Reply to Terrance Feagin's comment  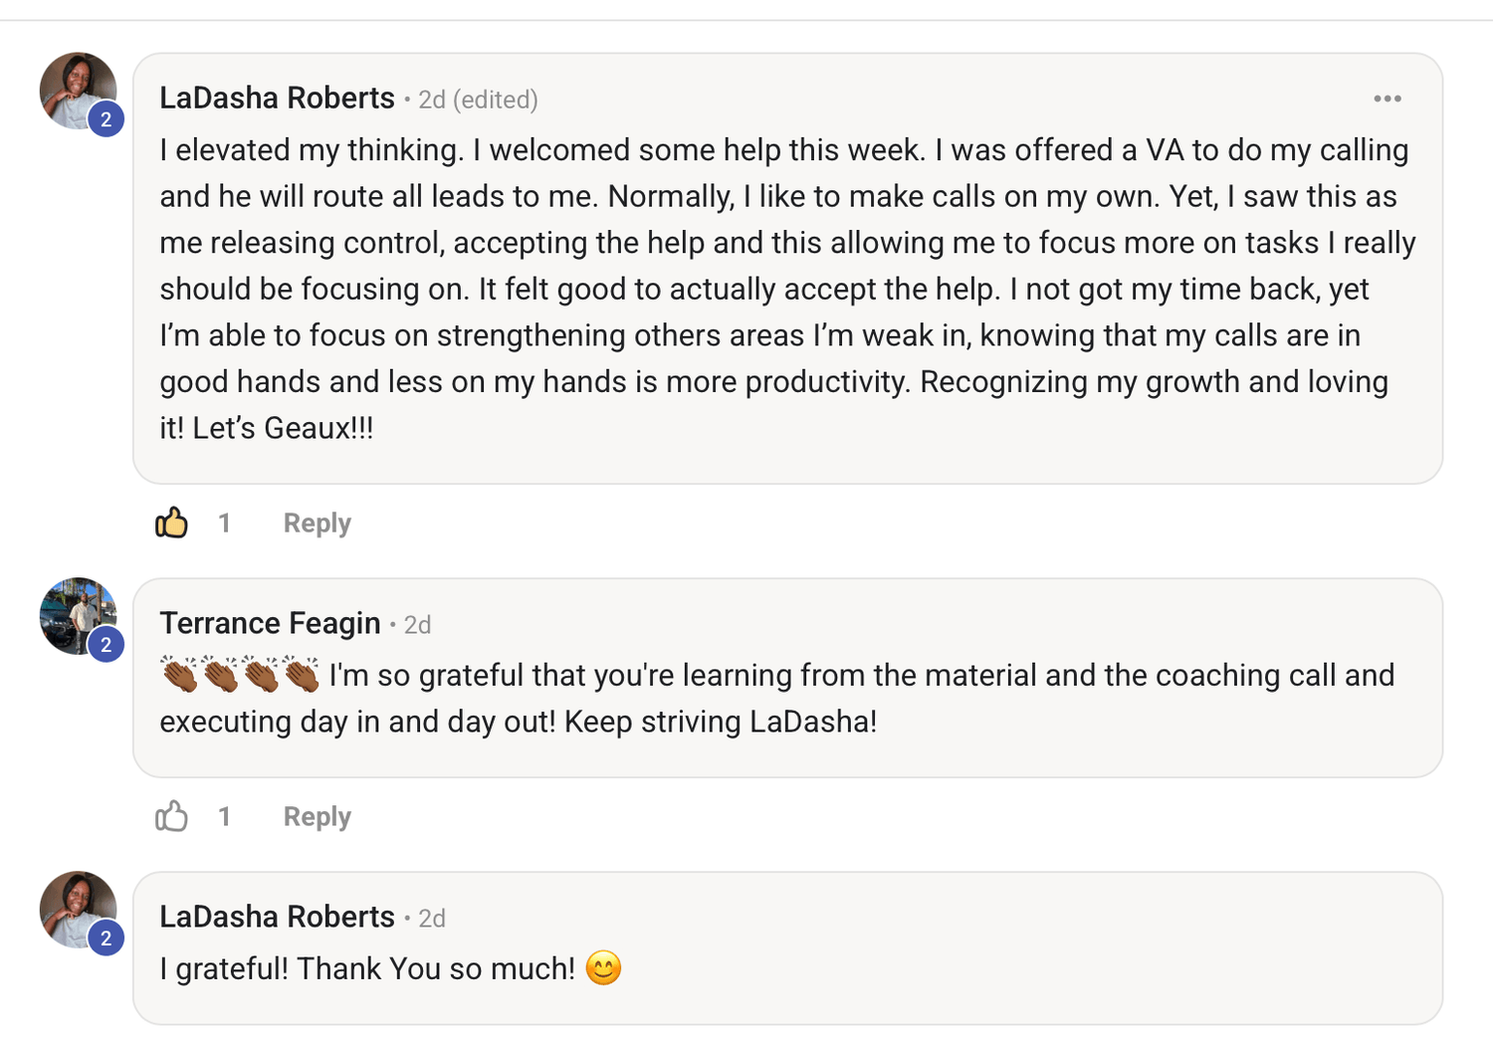pyautogui.click(x=317, y=816)
